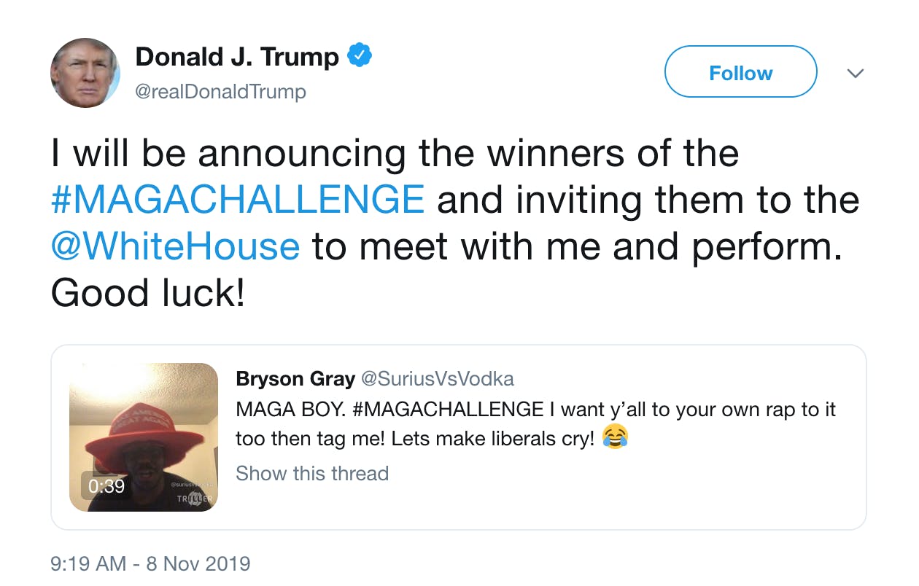Click the laughing emoji in the quoted tweet

[615, 437]
